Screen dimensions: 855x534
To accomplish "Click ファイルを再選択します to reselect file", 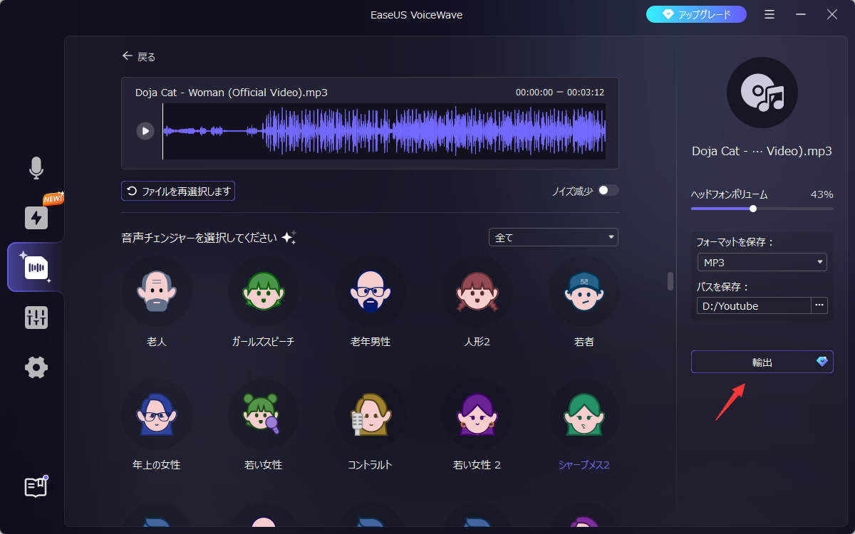I will click(177, 190).
